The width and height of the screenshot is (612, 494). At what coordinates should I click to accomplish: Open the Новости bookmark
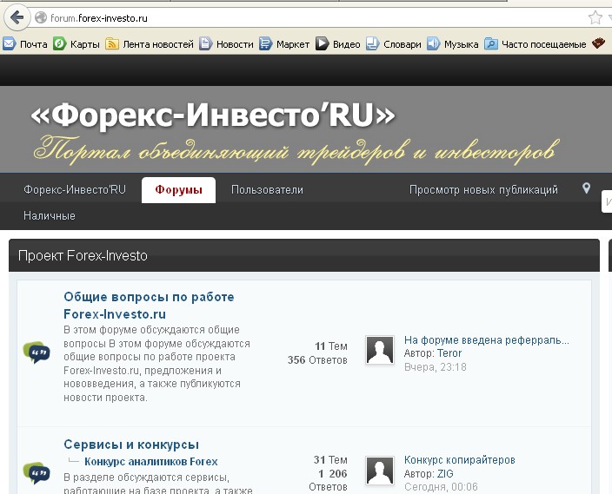[x=226, y=44]
